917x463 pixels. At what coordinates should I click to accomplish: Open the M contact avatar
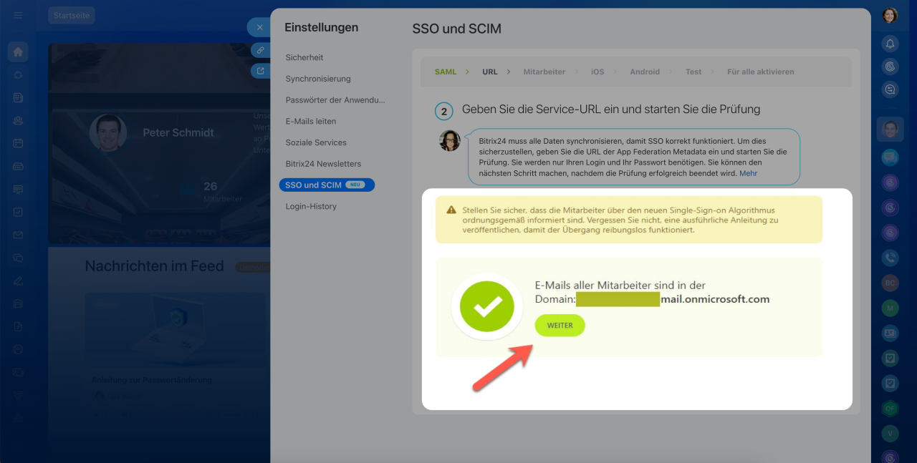[x=890, y=308]
